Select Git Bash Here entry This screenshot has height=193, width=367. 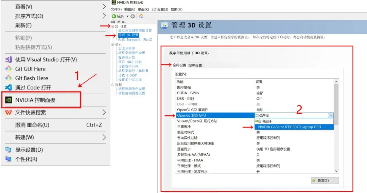[x=56, y=78]
